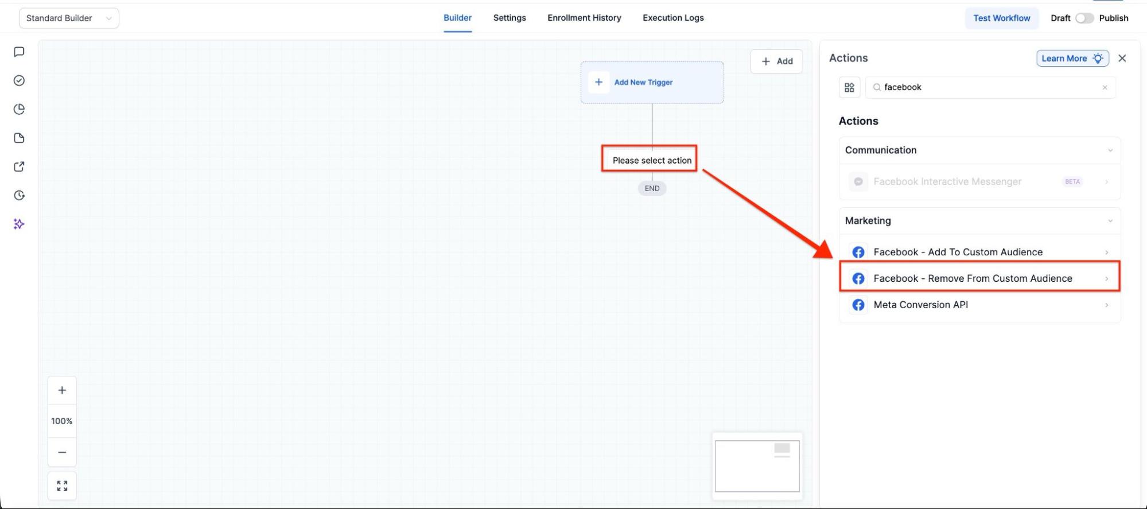Open the Standard Builder dropdown
1147x509 pixels.
(x=69, y=18)
